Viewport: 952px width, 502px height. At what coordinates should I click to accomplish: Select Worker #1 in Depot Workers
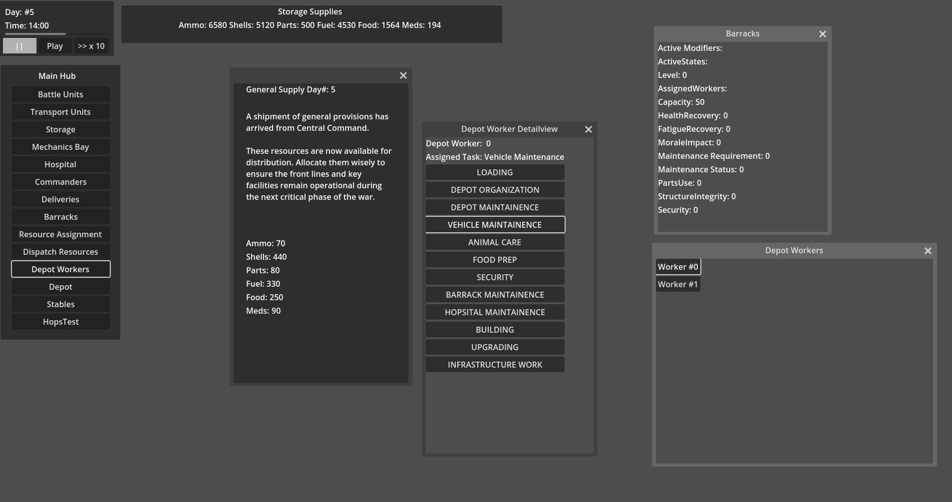[678, 284]
